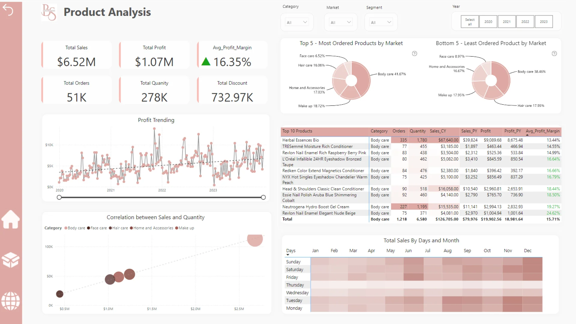576x324 pixels.
Task: Filter by year 2023
Action: (x=544, y=22)
